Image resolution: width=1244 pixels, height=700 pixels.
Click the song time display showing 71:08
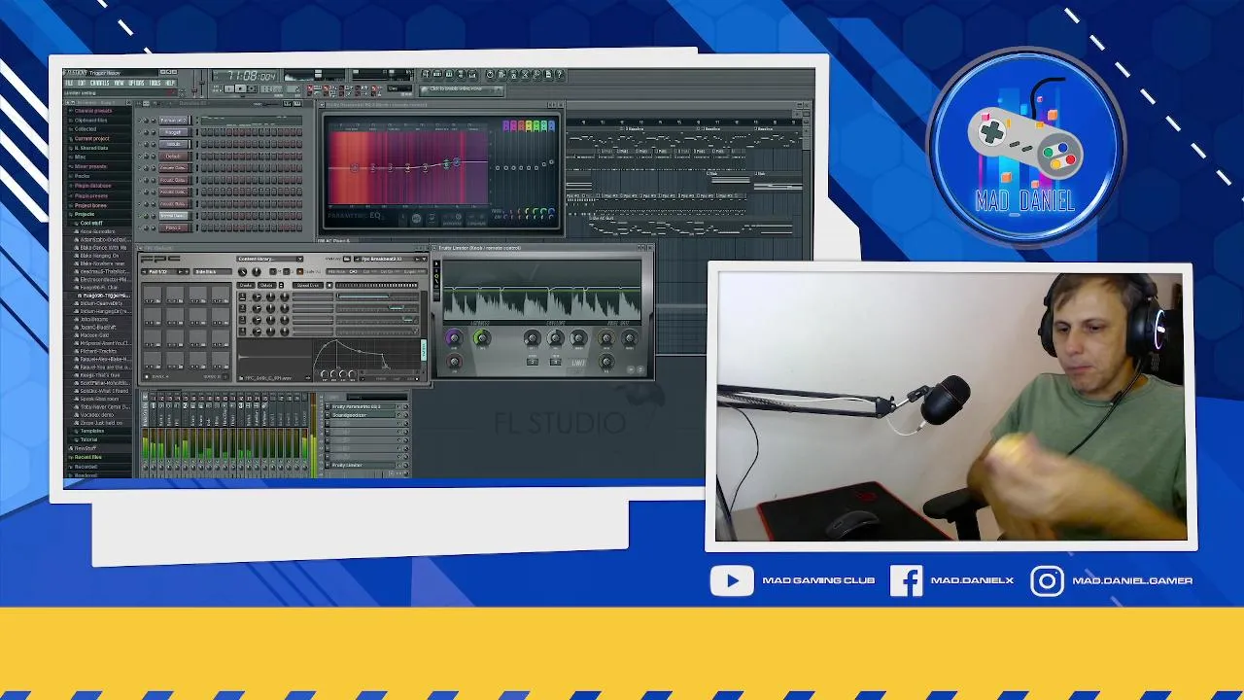246,76
